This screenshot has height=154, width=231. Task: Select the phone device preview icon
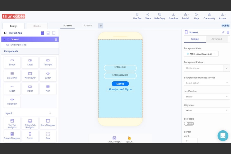click(x=42, y=33)
